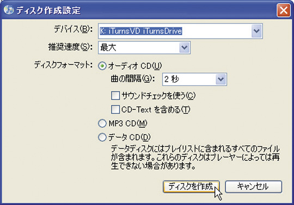This screenshot has height=205, width=294.
Task: Click the CD-Text を含める(T) label text
Action: pyautogui.click(x=156, y=109)
